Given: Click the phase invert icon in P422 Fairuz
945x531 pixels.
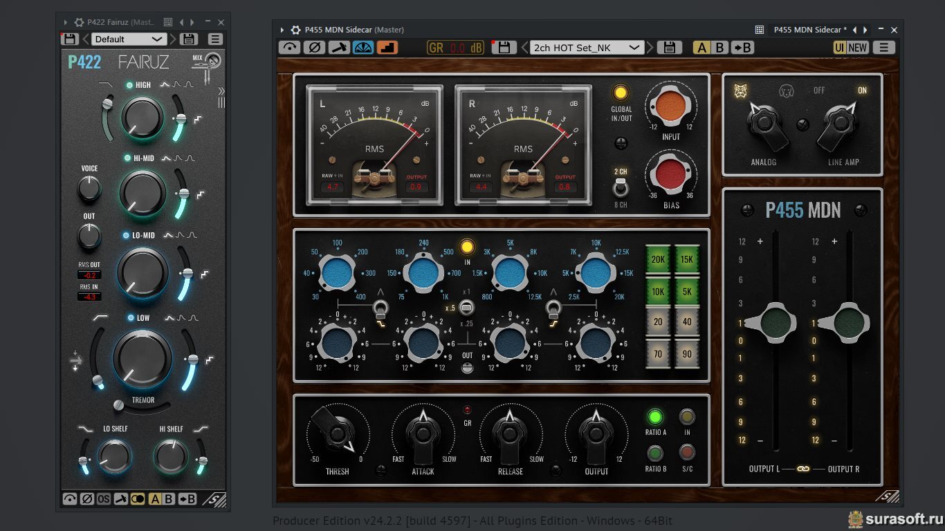Looking at the screenshot, I should 86,499.
